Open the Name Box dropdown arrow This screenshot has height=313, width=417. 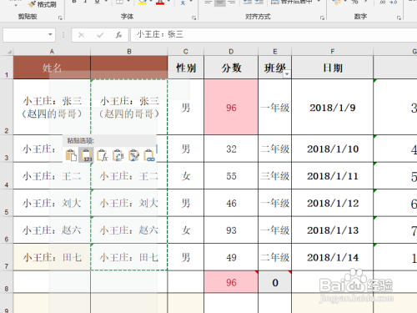click(x=50, y=34)
